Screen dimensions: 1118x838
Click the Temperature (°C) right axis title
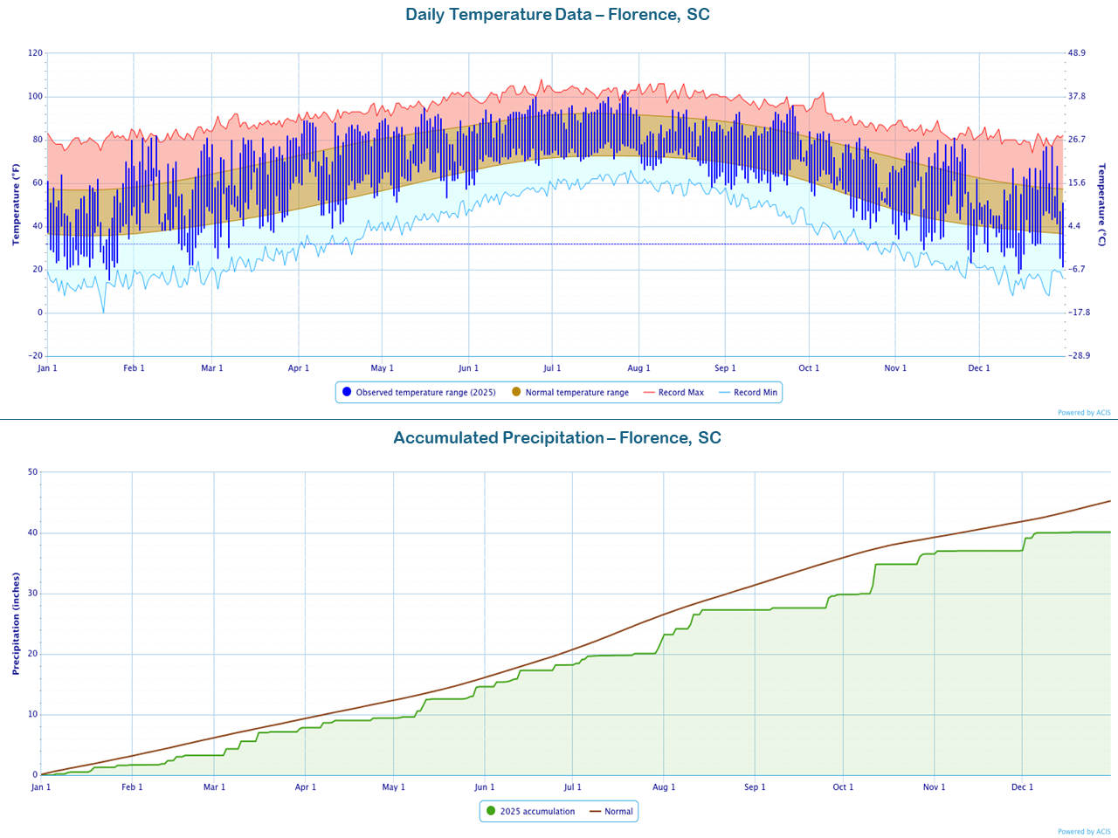point(1101,204)
